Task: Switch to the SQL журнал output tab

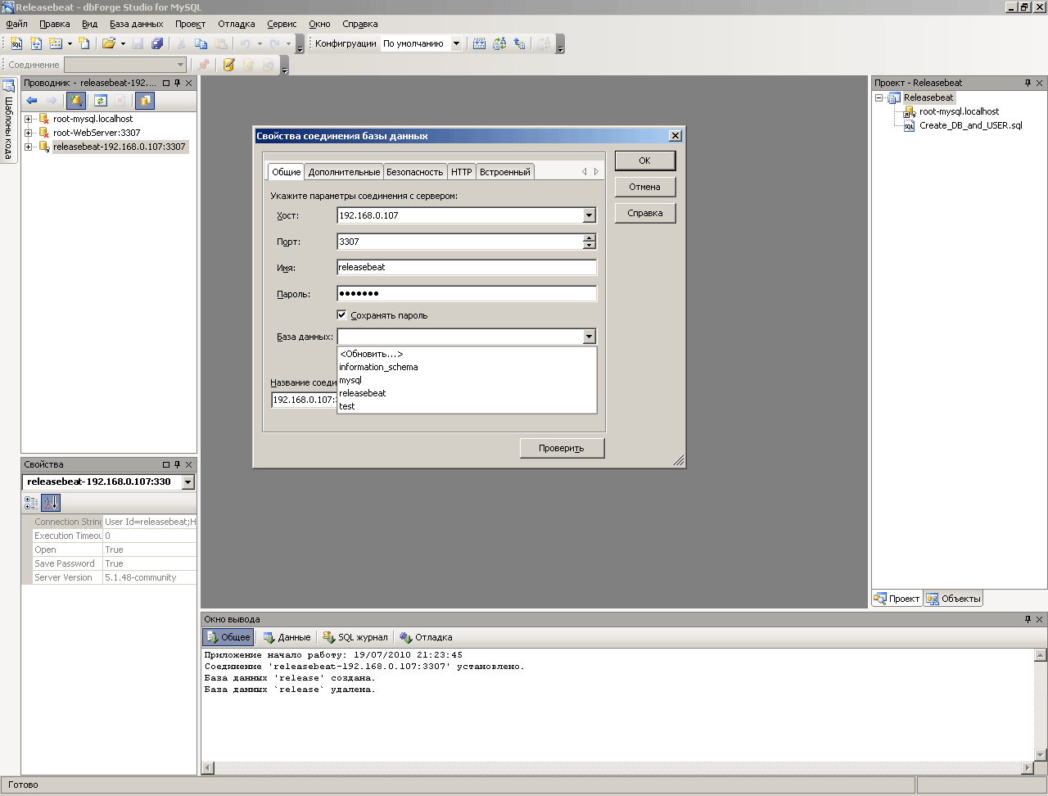Action: point(355,637)
